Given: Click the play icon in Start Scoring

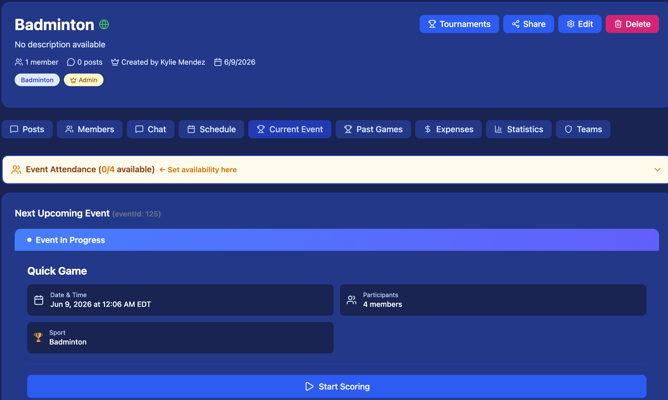Looking at the screenshot, I should (309, 386).
